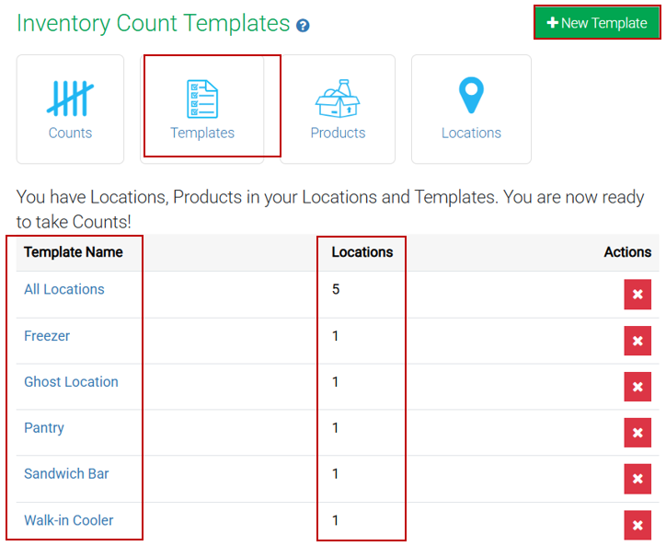Click the New Template button
666x546 pixels.
[x=597, y=23]
